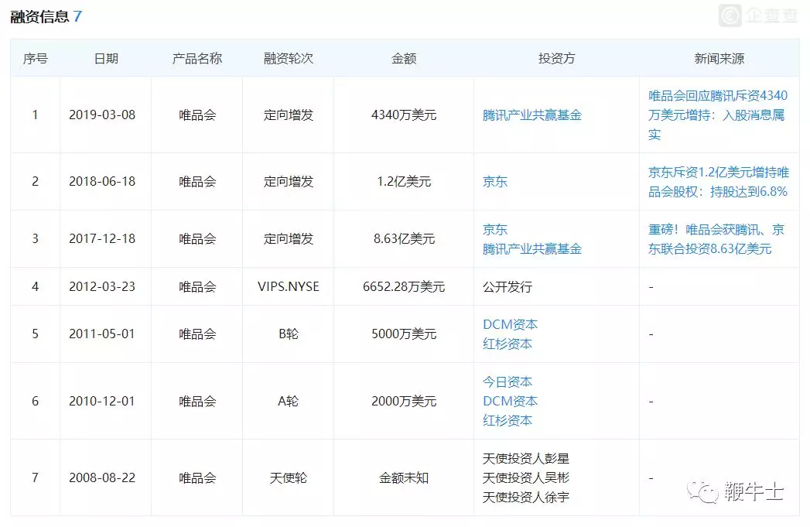The height and width of the screenshot is (527, 810).
Task: Click 天使投资人徐宇 in the angel round
Action: (x=525, y=497)
